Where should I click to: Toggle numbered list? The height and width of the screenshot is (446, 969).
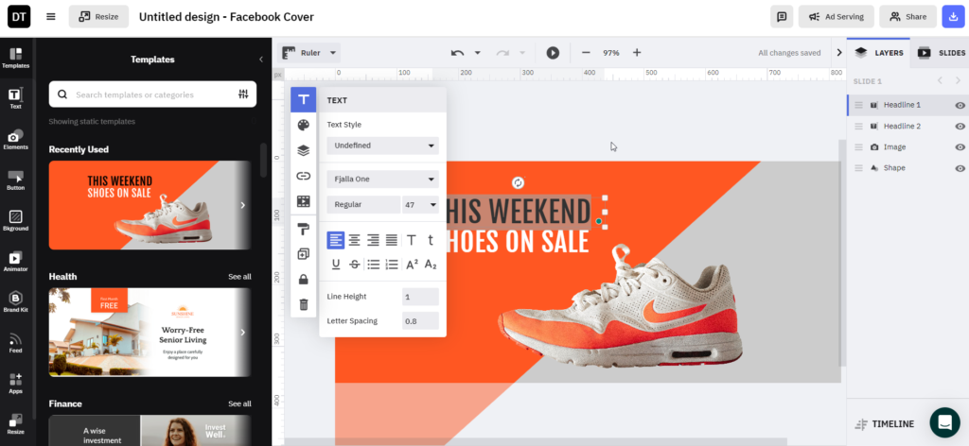[392, 265]
